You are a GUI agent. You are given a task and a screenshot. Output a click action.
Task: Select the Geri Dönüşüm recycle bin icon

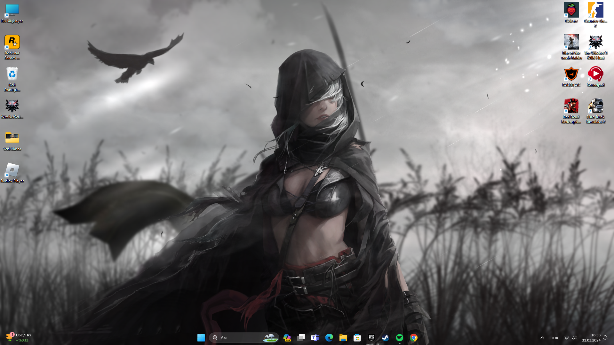pyautogui.click(x=12, y=79)
